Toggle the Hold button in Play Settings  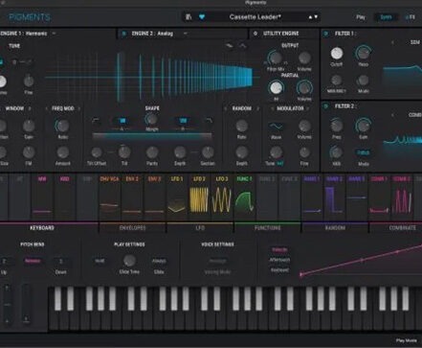pos(100,261)
